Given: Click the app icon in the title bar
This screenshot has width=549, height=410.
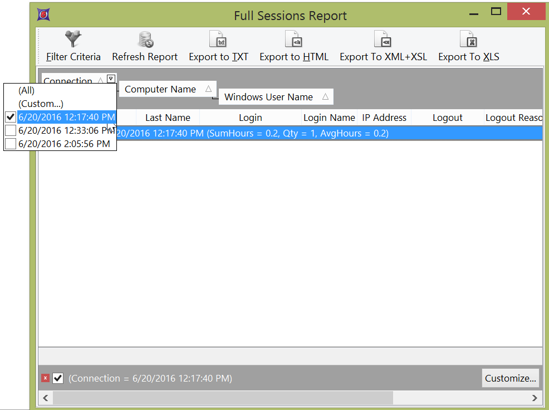Looking at the screenshot, I should click(x=44, y=14).
